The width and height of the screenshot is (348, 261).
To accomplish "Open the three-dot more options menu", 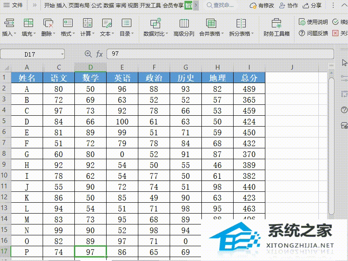I will pos(333,5).
